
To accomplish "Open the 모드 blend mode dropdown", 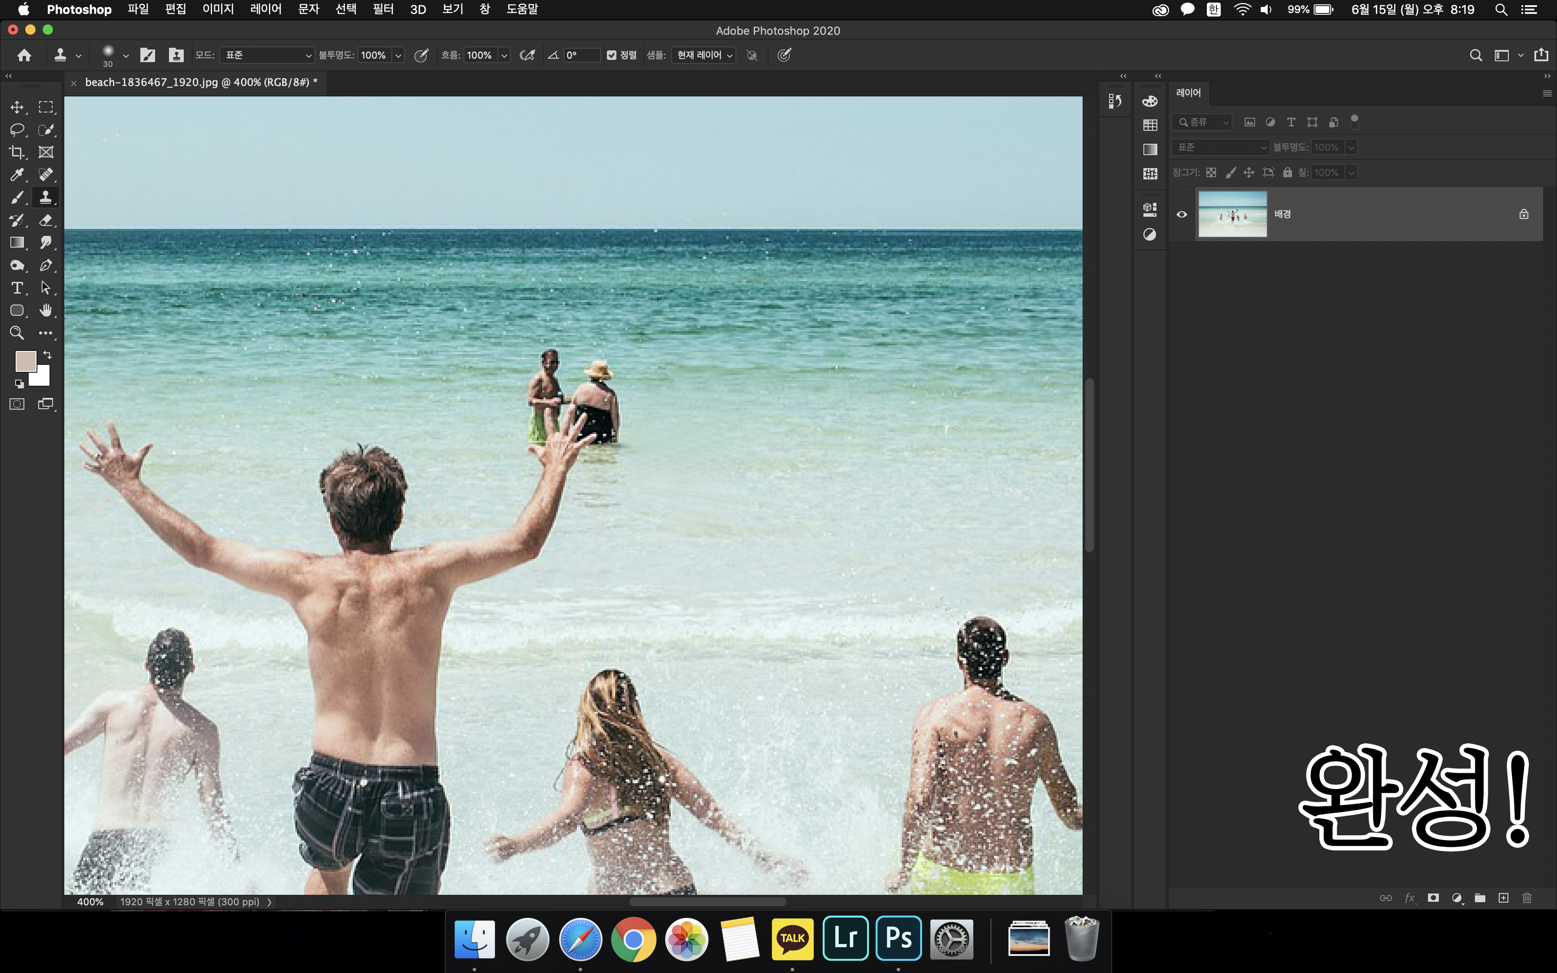I will click(267, 55).
